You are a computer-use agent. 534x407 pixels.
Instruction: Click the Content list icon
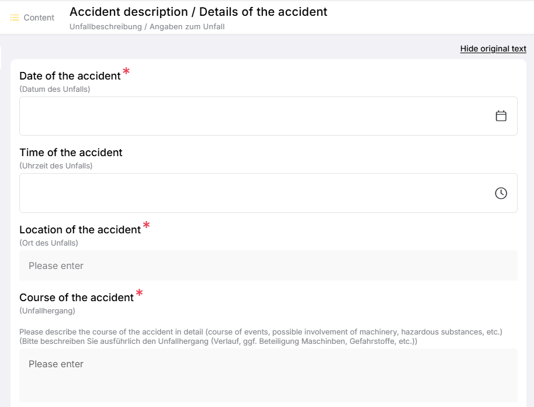(x=15, y=18)
